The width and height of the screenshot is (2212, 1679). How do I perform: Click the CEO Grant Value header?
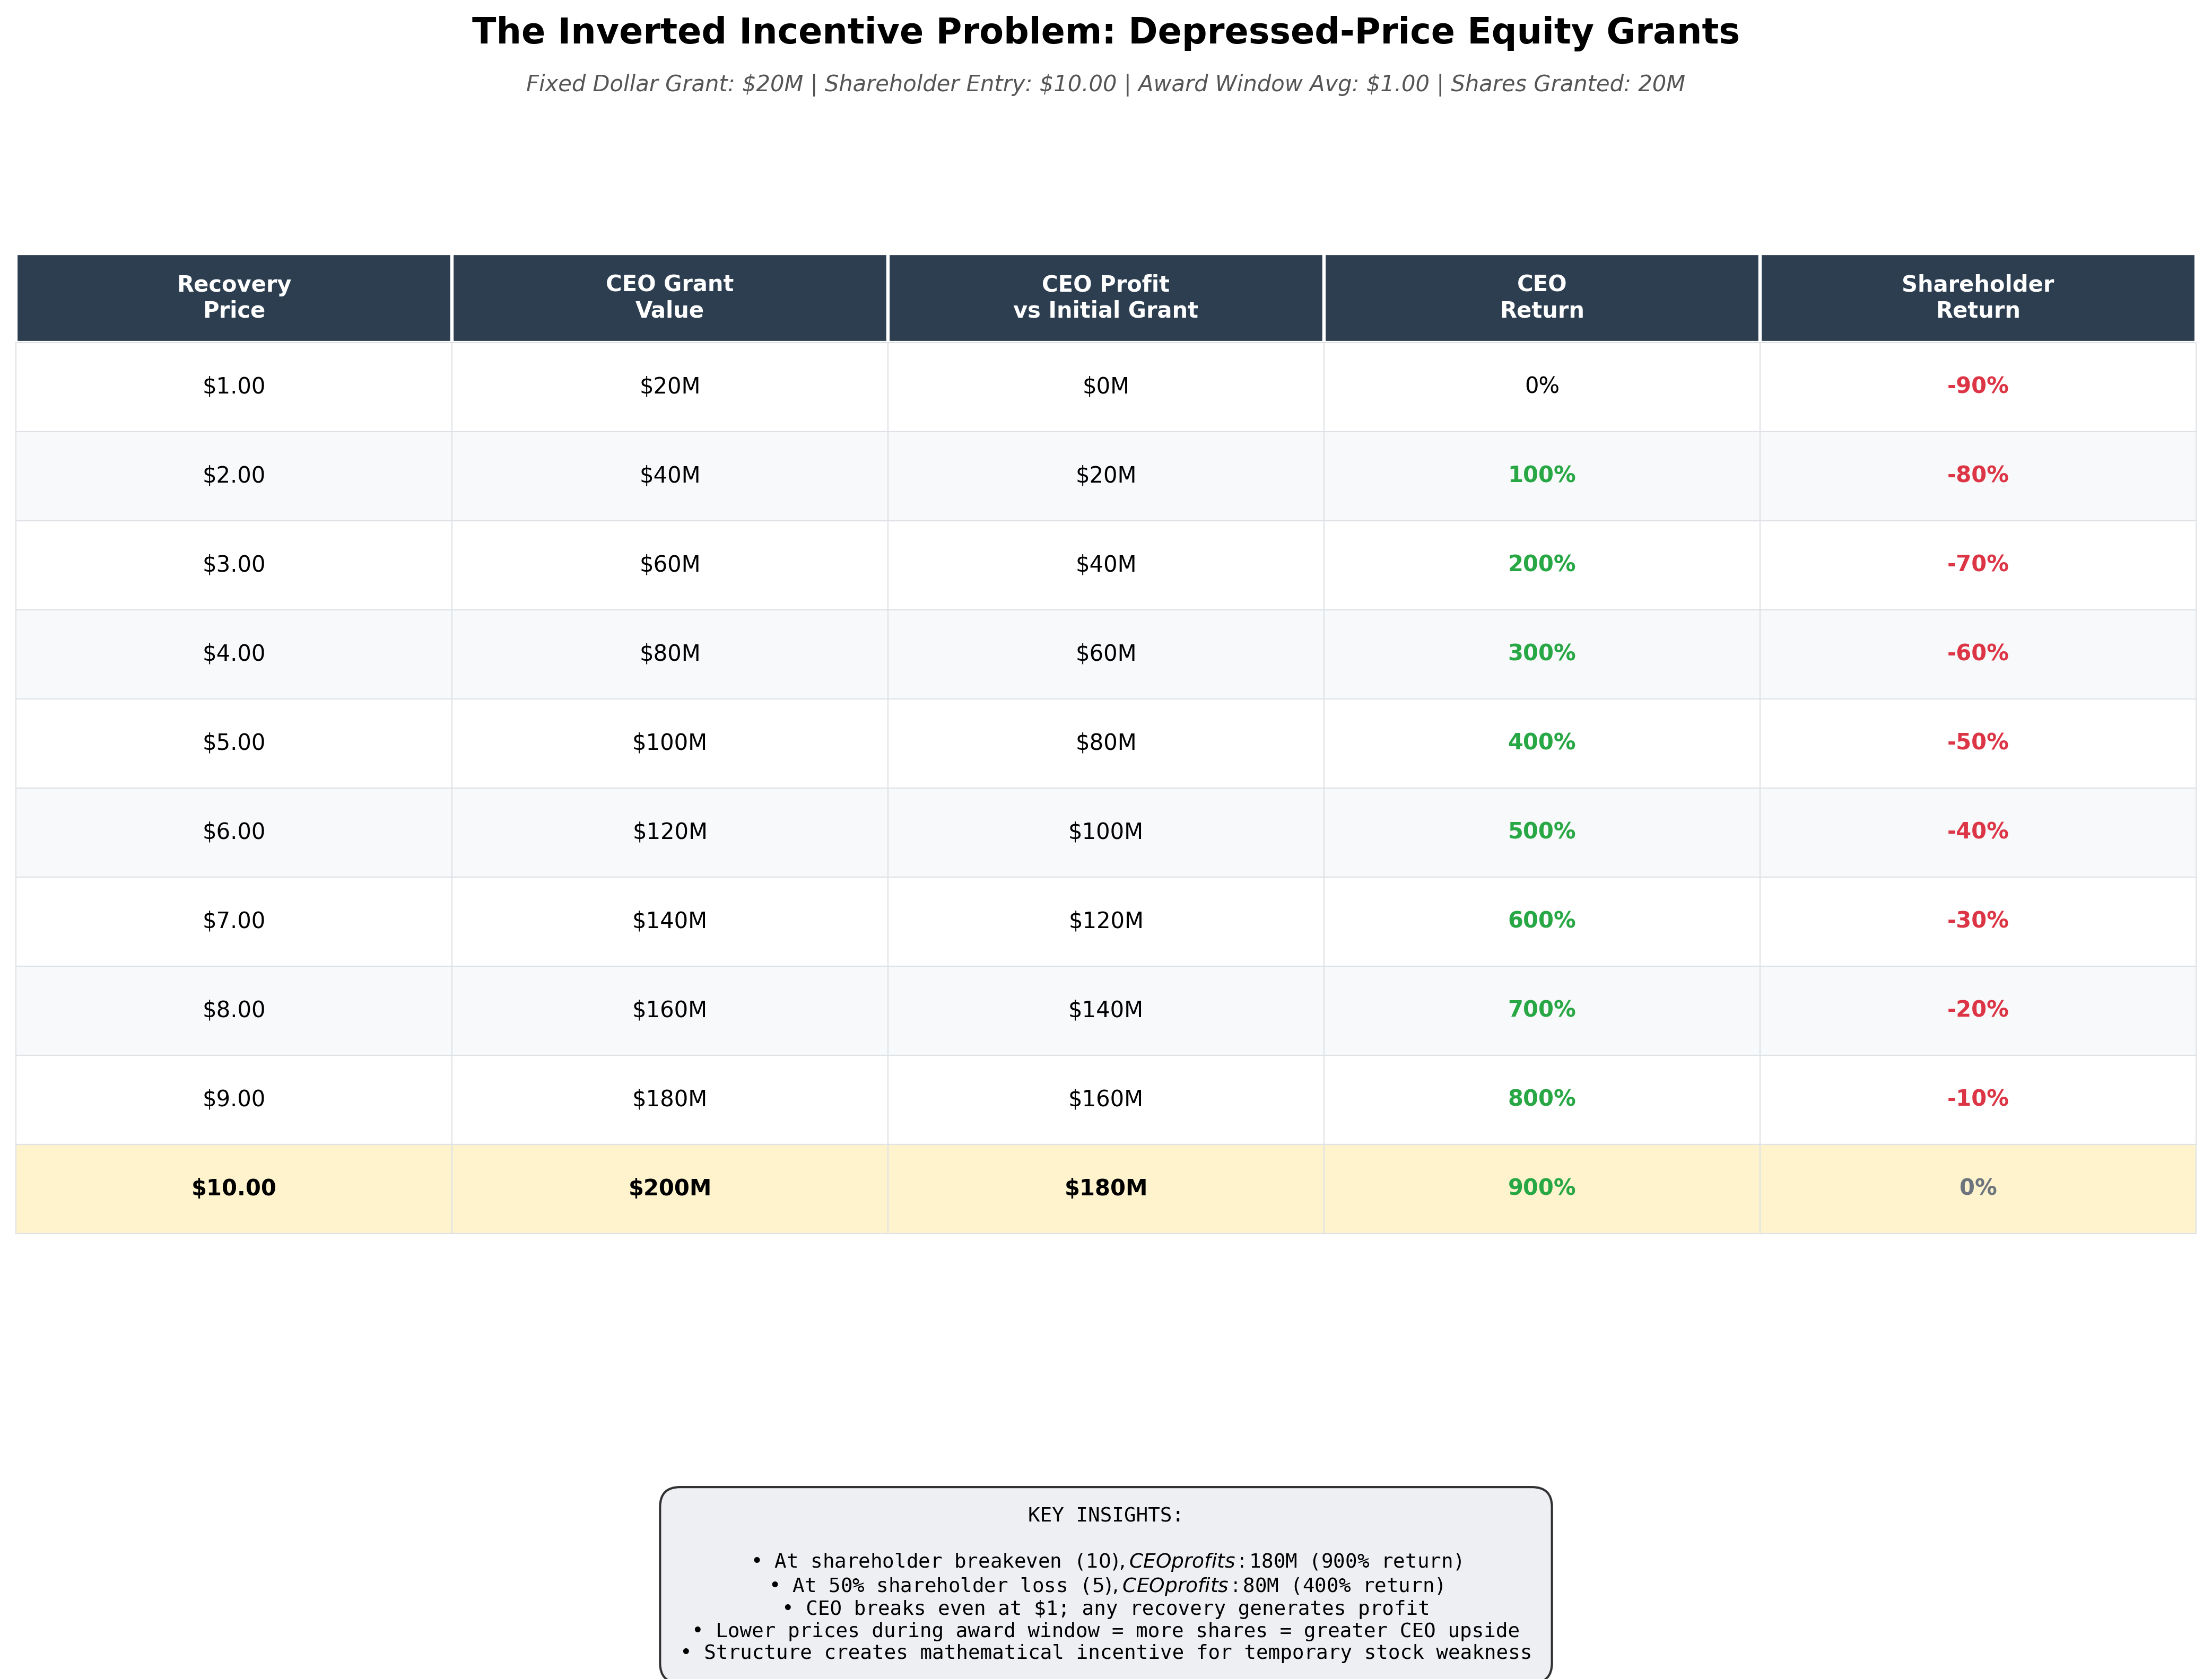669,297
